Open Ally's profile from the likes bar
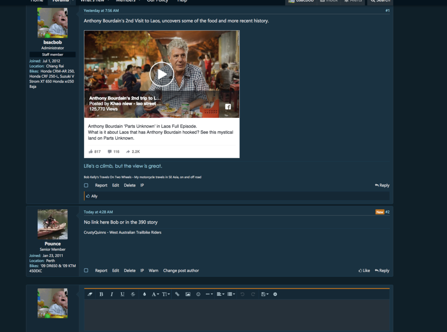The image size is (447, 332). 94,196
